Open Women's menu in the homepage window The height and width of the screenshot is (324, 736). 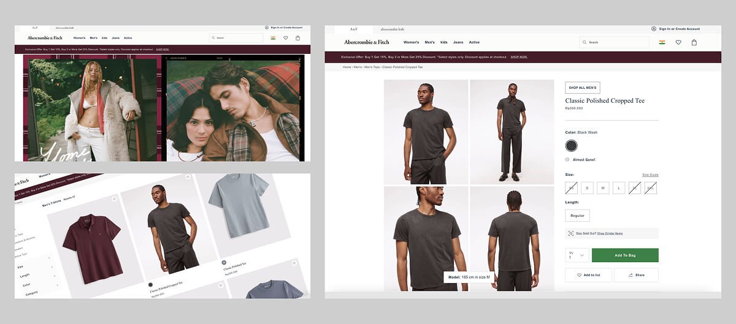click(80, 38)
